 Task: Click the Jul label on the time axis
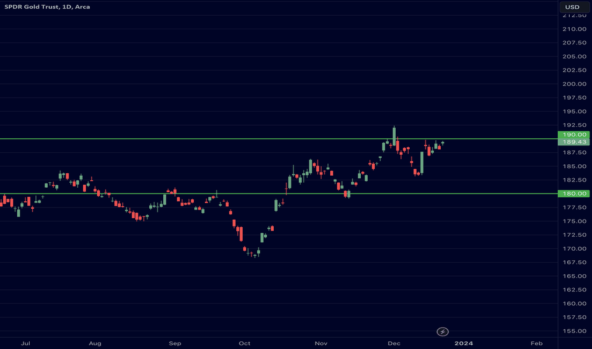(25, 343)
